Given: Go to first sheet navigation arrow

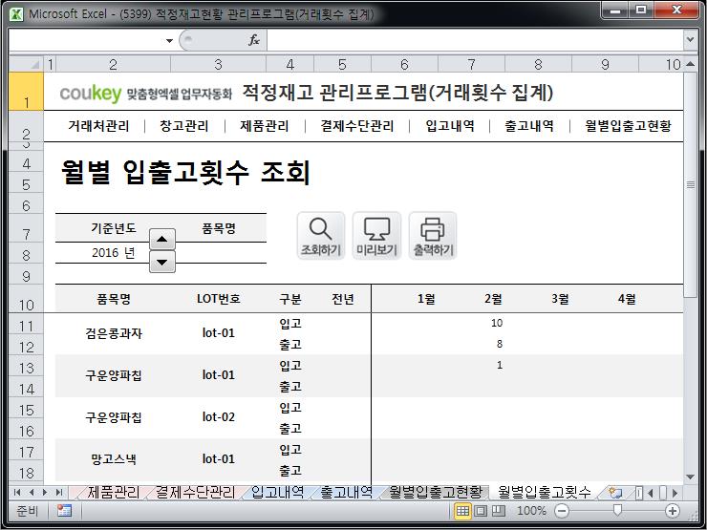Looking at the screenshot, I should (x=17, y=493).
